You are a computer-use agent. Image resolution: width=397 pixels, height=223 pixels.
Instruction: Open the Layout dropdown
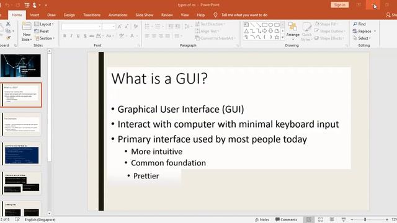pyautogui.click(x=44, y=24)
